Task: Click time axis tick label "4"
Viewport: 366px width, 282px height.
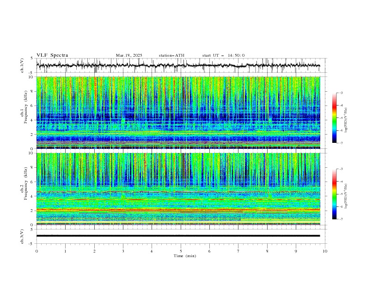Action: click(152, 251)
